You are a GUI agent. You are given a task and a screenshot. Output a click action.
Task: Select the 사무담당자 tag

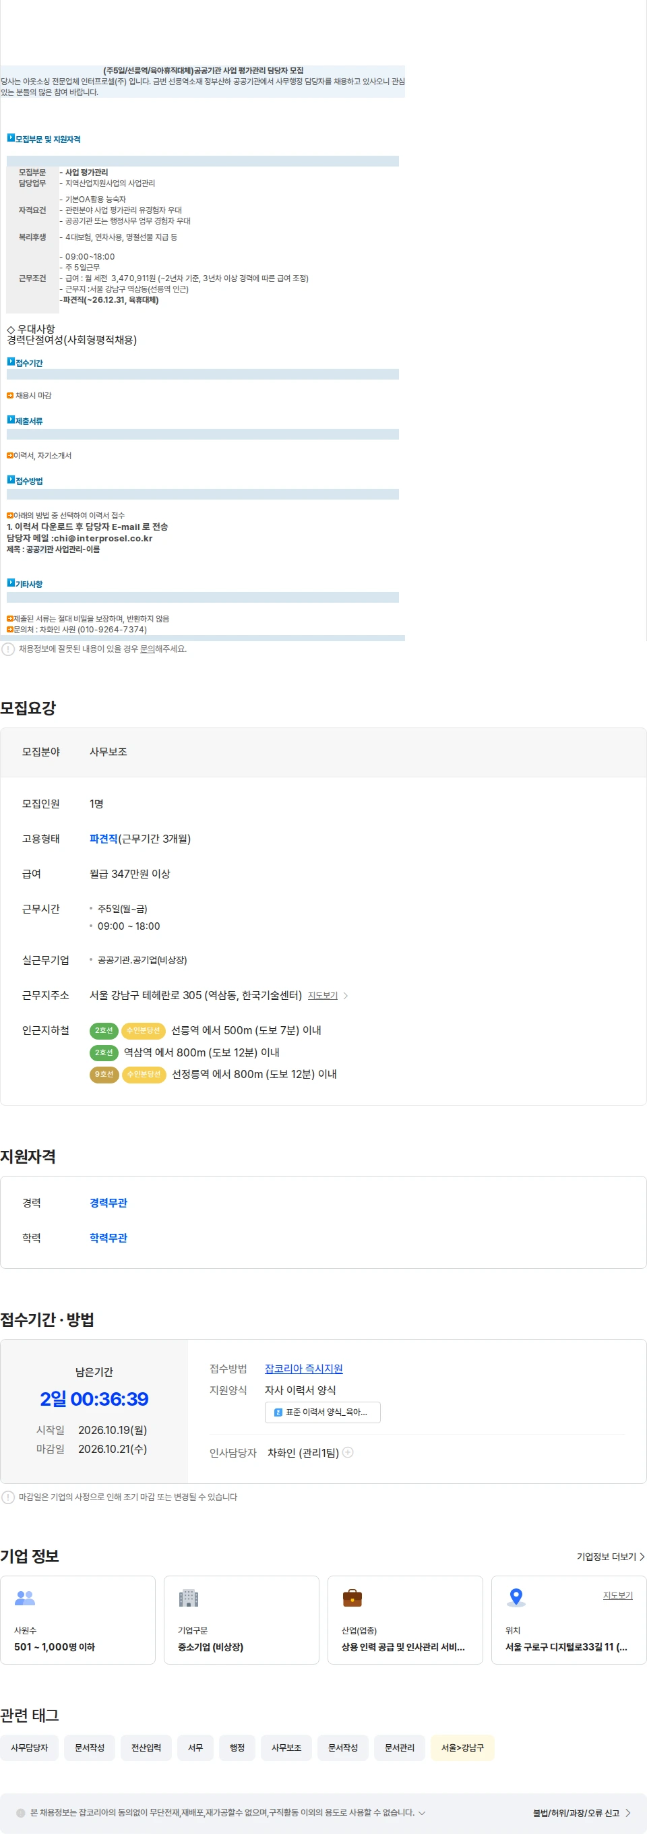click(x=30, y=1748)
